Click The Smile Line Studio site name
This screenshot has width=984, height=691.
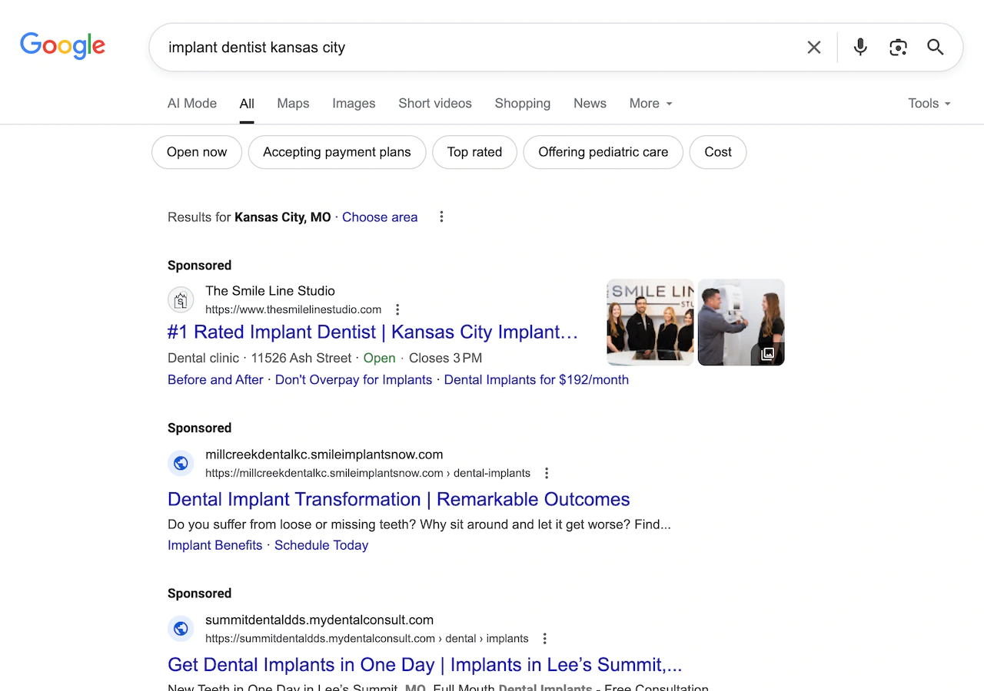click(270, 291)
